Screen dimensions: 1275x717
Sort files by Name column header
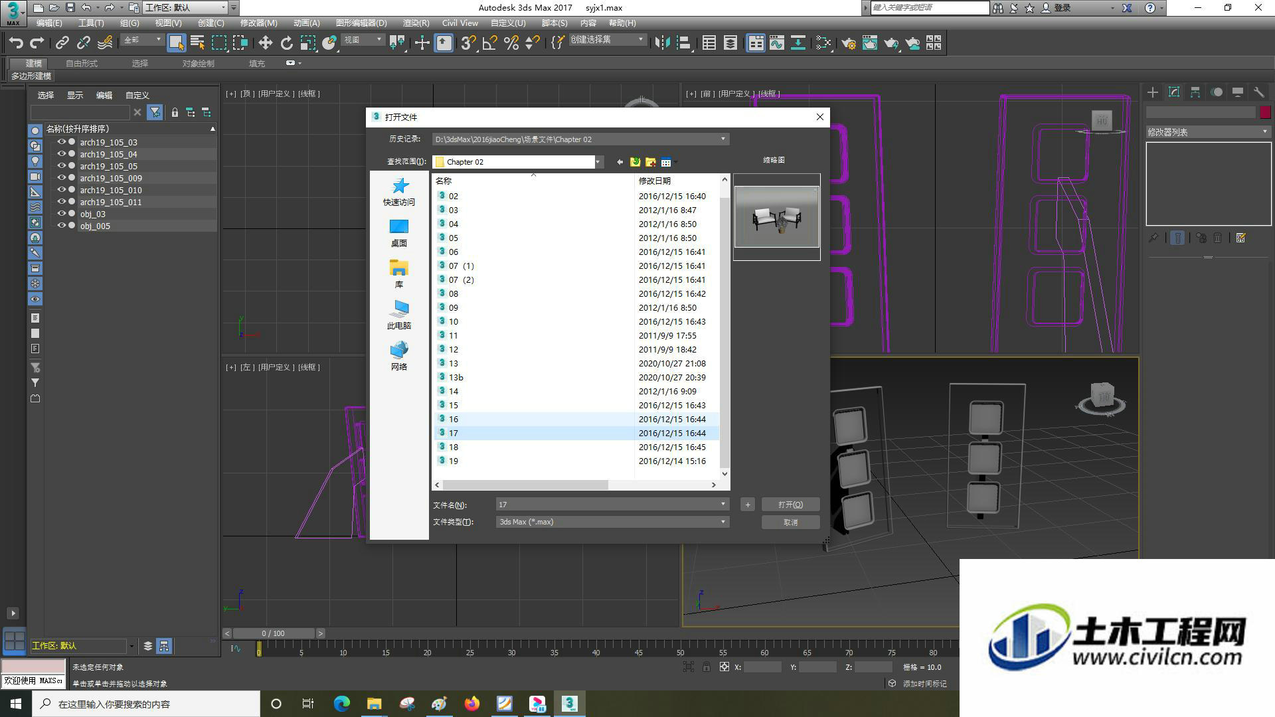point(533,181)
